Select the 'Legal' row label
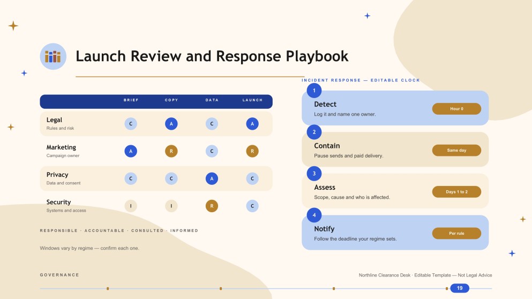The height and width of the screenshot is (299, 532). coord(54,120)
